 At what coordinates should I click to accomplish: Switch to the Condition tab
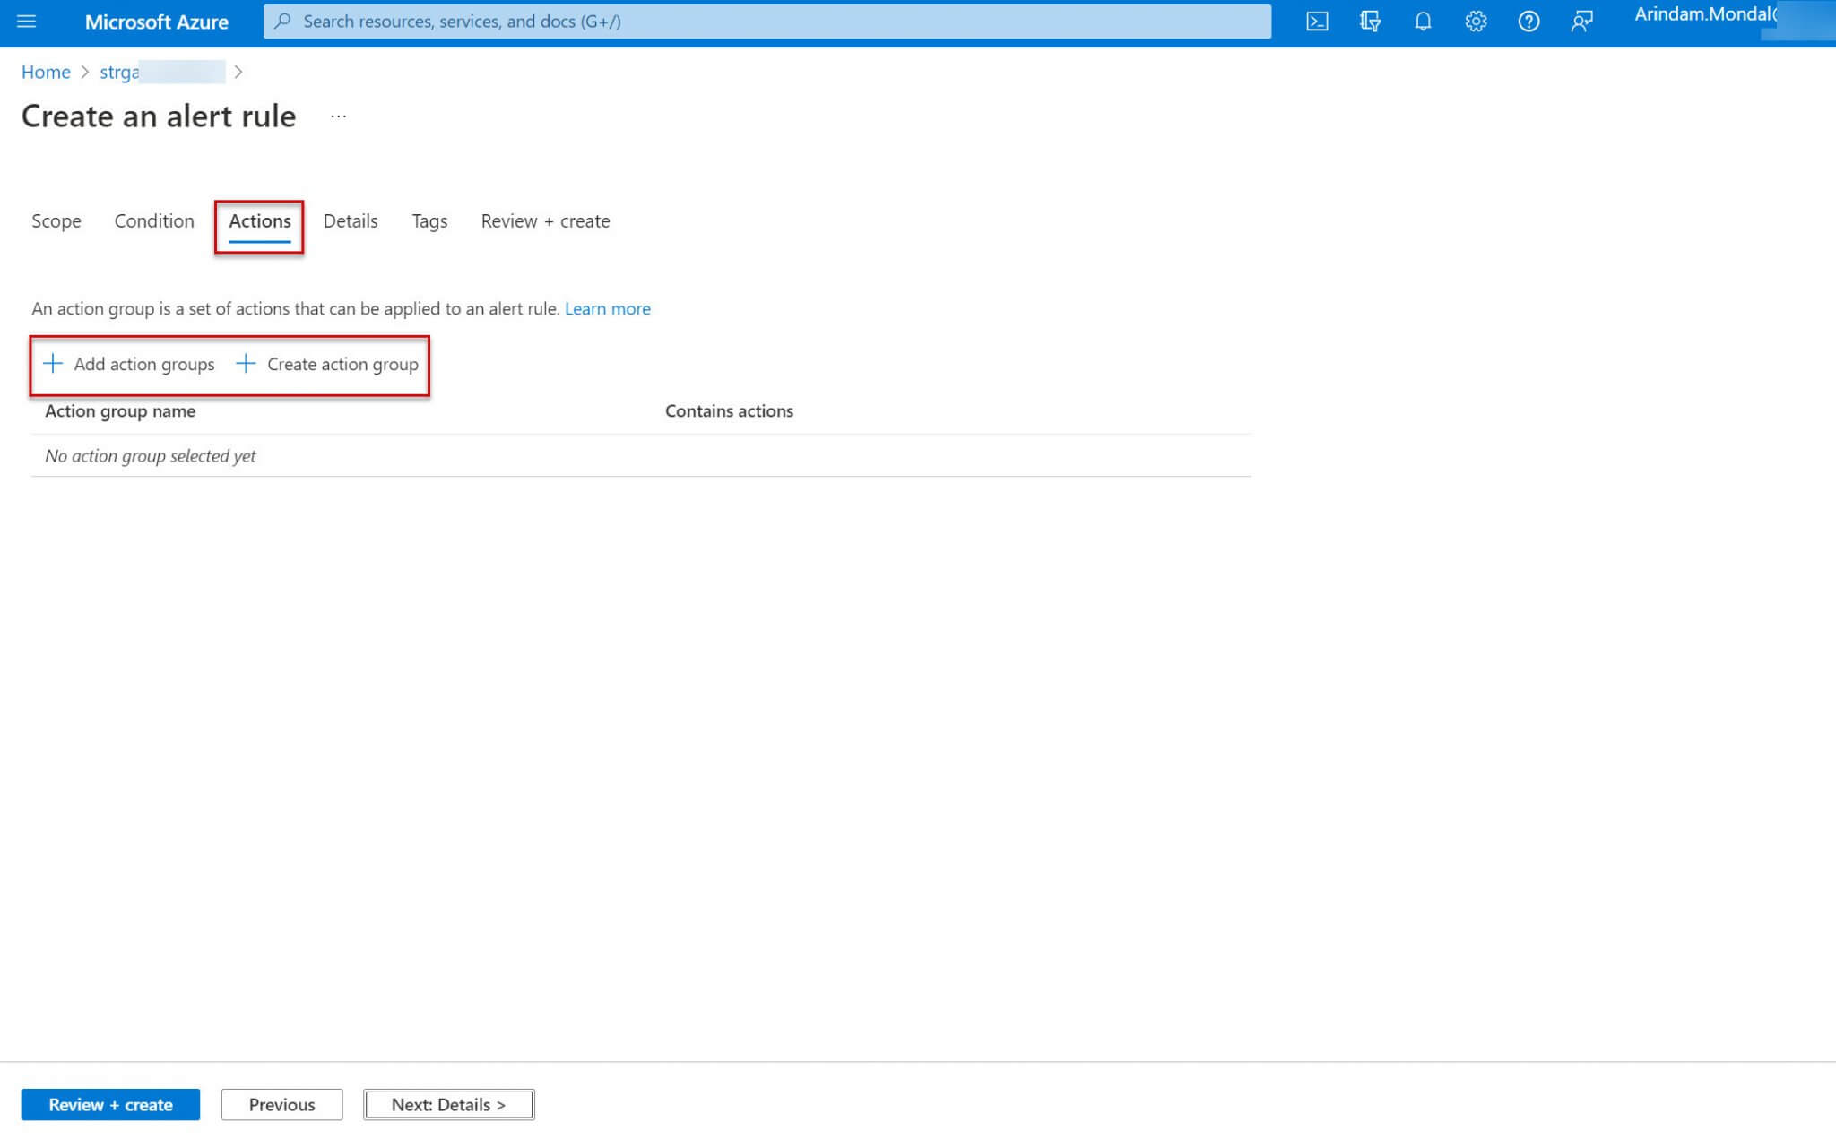(154, 221)
